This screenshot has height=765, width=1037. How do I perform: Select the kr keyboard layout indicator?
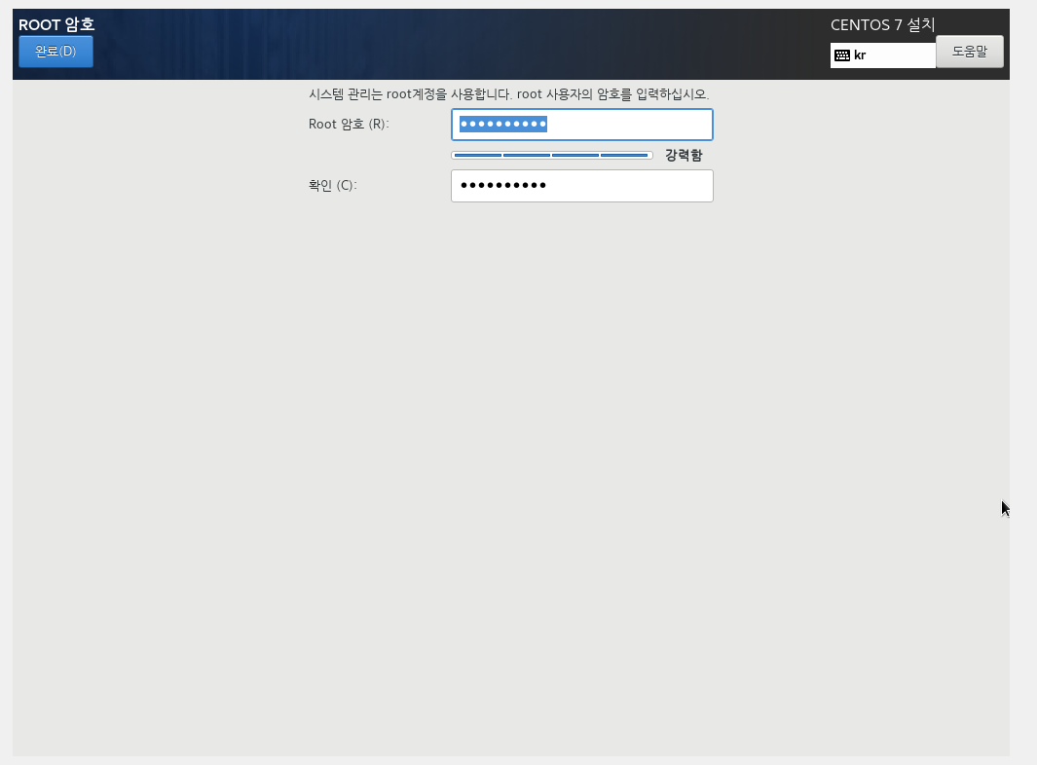coord(883,55)
